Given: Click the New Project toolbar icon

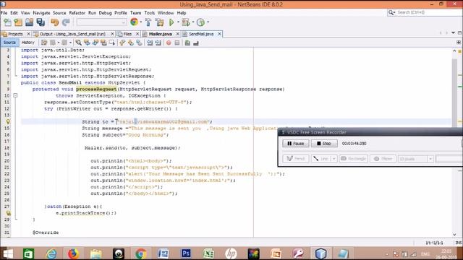Looking at the screenshot, I should pos(18,22).
